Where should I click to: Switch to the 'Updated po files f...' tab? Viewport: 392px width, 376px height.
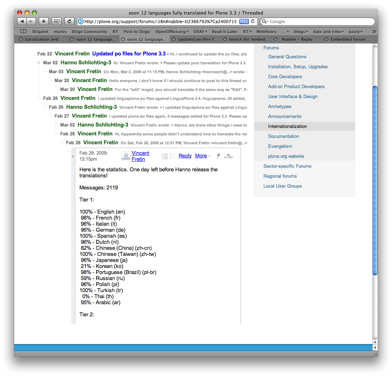198,39
